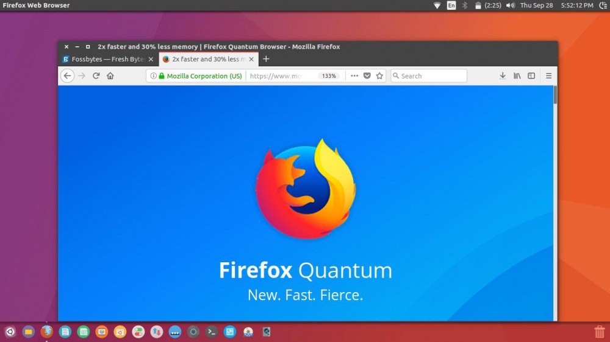
Task: Open the terminal from the dock
Action: click(x=211, y=332)
